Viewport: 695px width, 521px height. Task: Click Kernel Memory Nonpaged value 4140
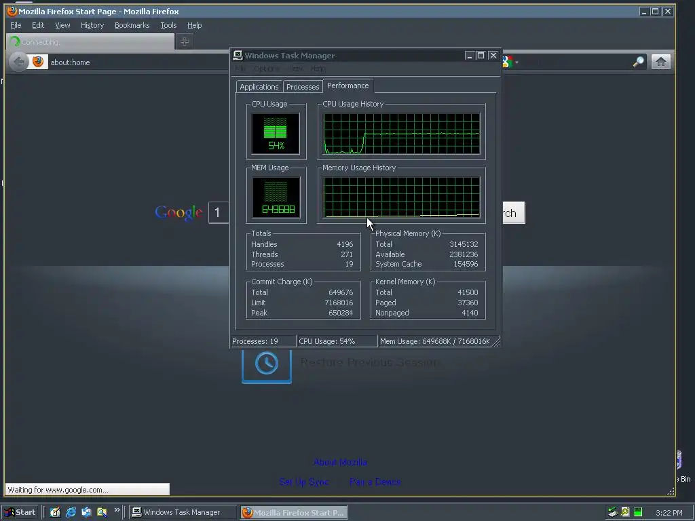pyautogui.click(x=470, y=313)
